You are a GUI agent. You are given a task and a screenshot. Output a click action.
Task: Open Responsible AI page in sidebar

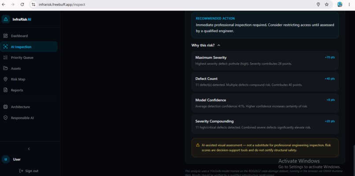coord(29,118)
